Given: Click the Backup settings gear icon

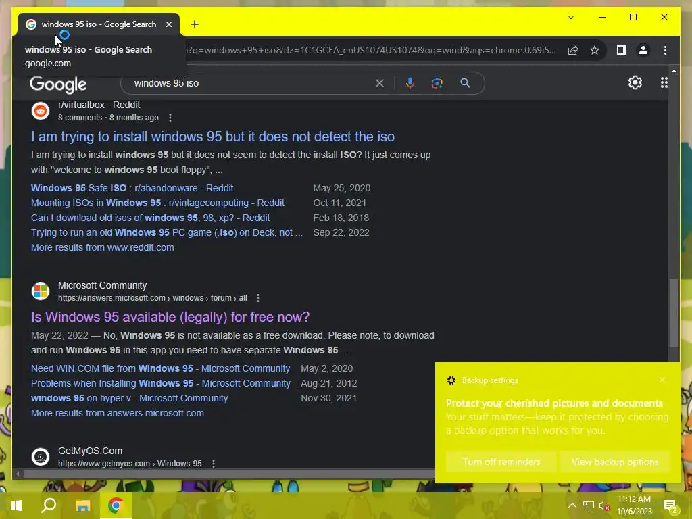Looking at the screenshot, I should point(451,380).
